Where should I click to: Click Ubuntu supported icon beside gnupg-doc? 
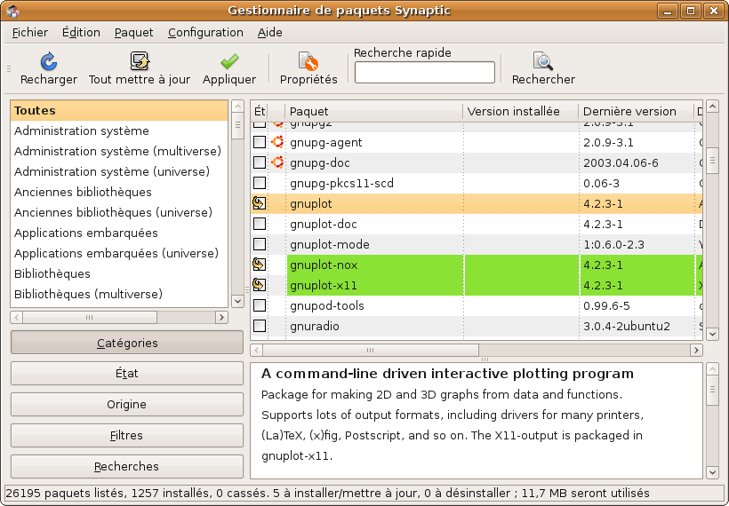(x=277, y=162)
